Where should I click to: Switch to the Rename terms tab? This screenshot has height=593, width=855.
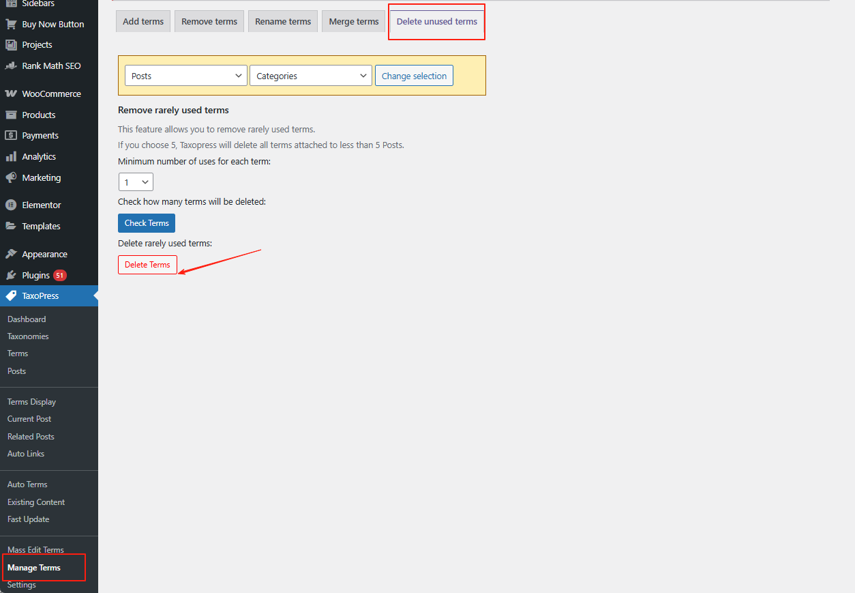pos(283,21)
